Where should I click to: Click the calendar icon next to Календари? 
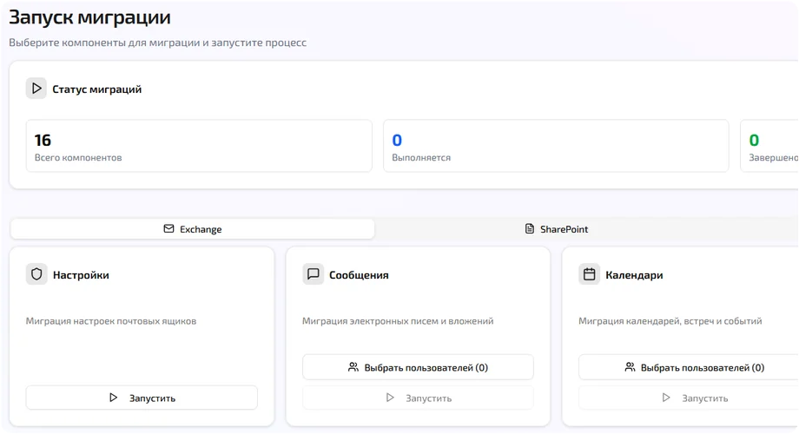(x=589, y=274)
